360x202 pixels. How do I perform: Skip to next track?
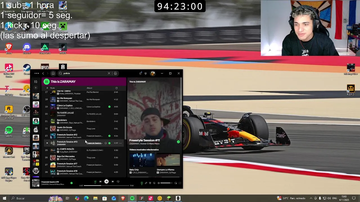[x=113, y=182]
